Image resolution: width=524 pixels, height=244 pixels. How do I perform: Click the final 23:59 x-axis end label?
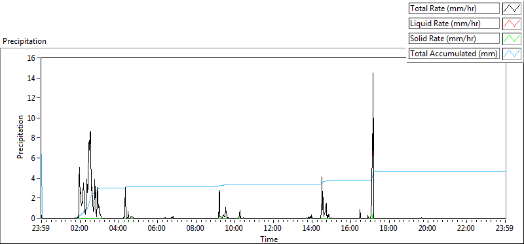pos(505,228)
